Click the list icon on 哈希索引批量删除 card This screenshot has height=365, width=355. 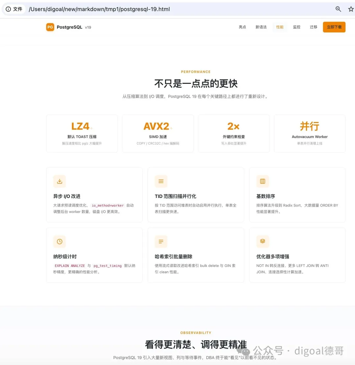pyautogui.click(x=161, y=241)
